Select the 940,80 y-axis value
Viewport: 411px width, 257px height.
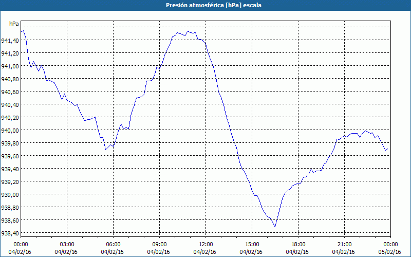coord(10,79)
